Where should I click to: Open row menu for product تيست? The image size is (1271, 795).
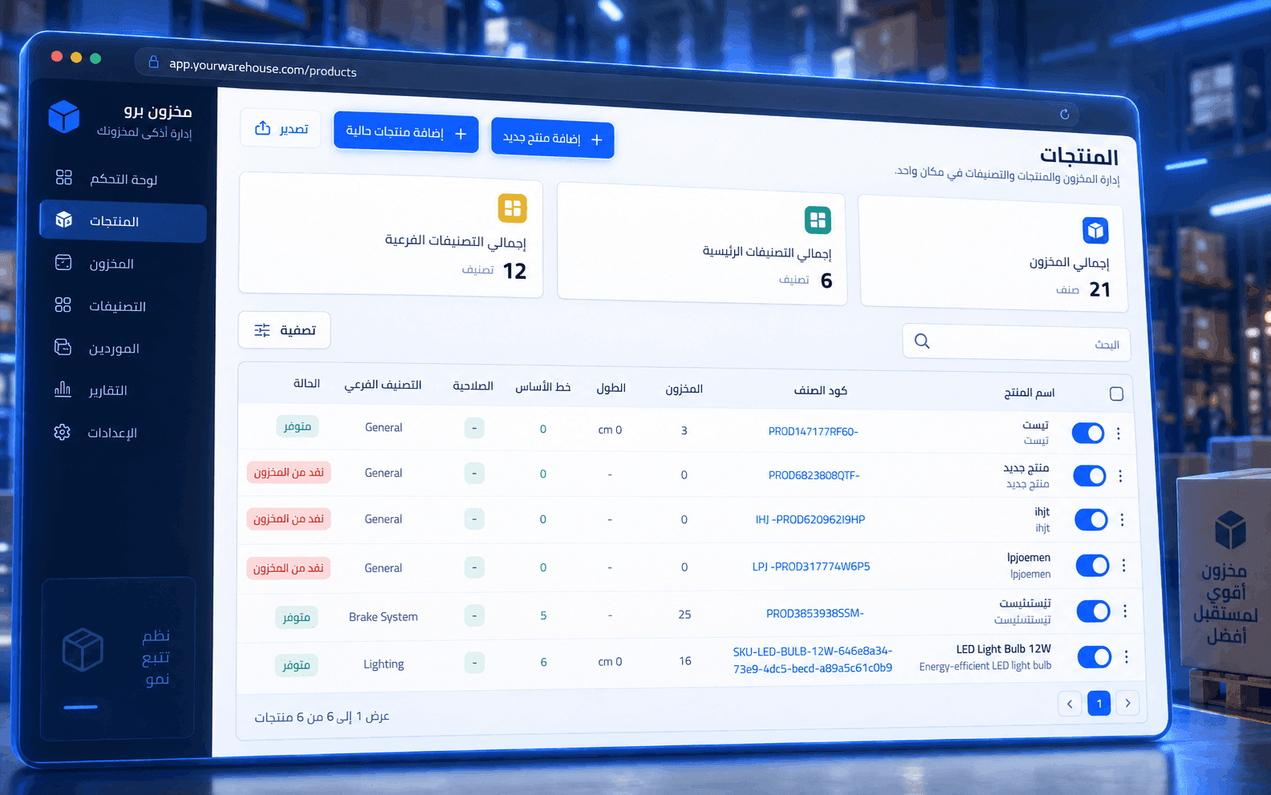(1118, 434)
